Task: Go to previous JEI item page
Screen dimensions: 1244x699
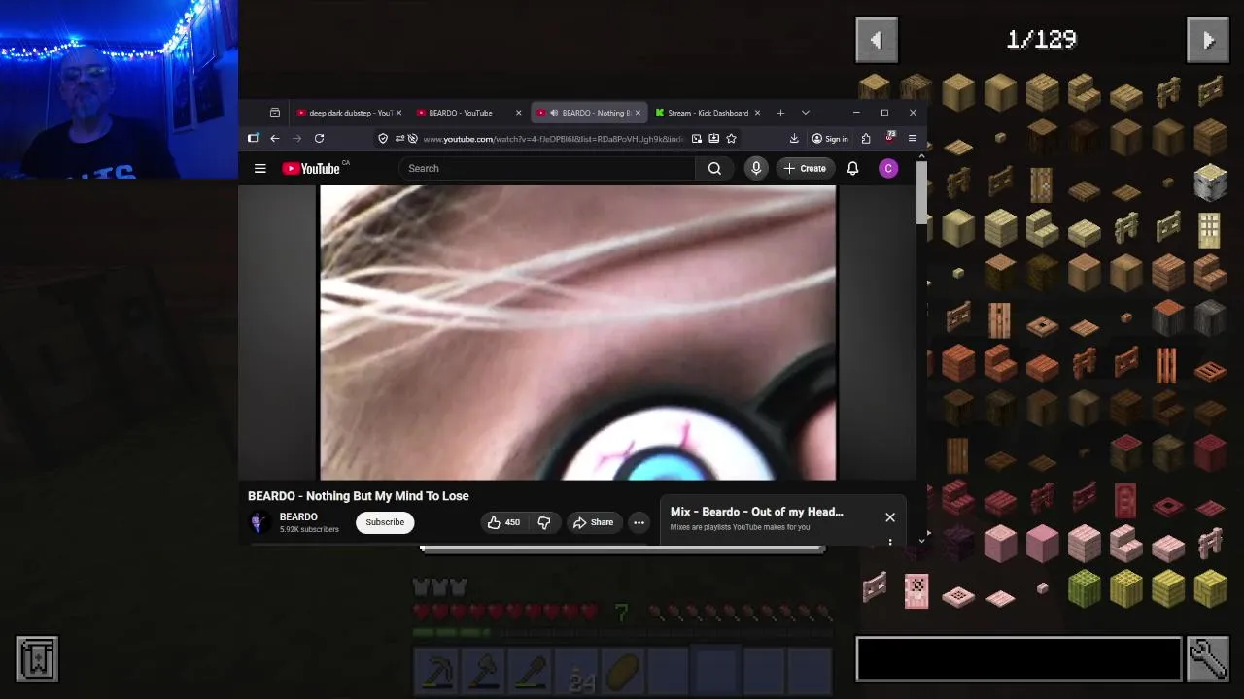Action: click(877, 40)
